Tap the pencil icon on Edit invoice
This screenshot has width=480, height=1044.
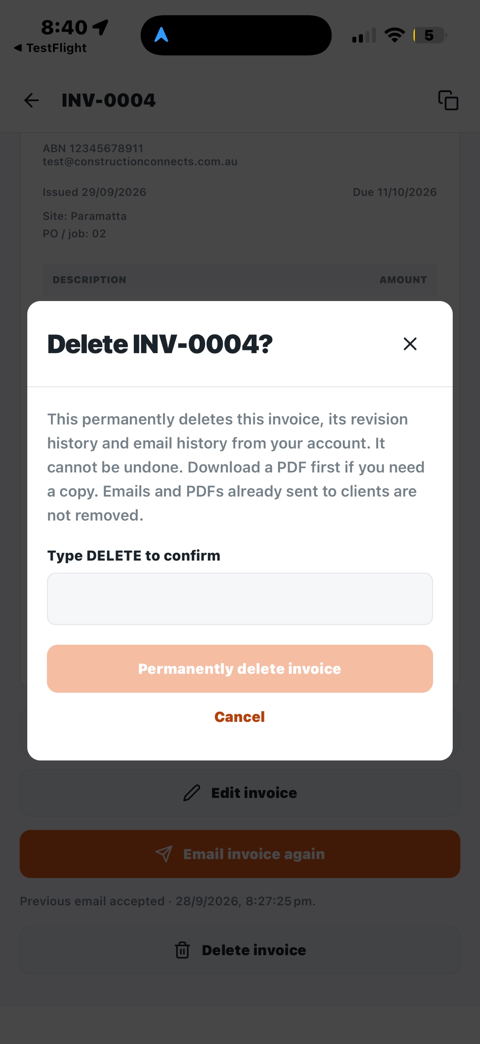(191, 793)
